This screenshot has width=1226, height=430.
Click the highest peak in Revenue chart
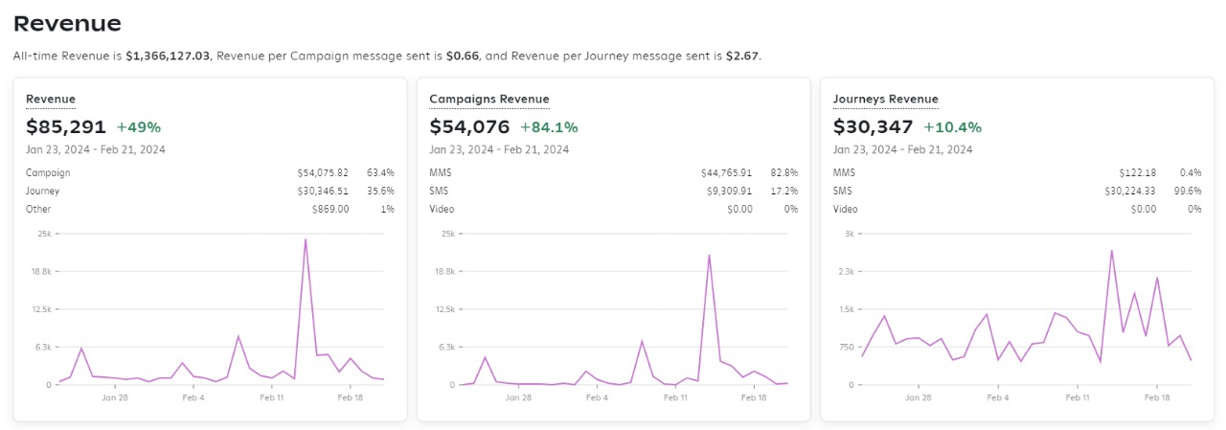pyautogui.click(x=306, y=239)
